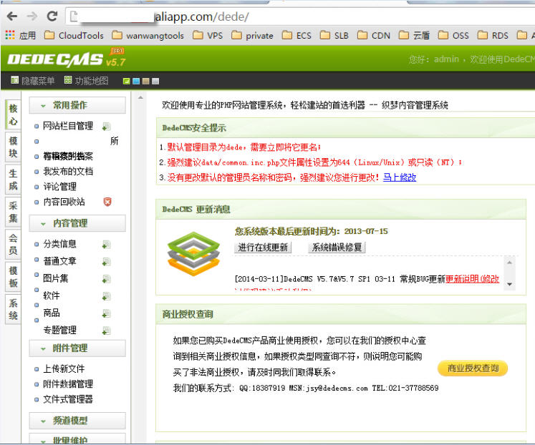Collapse the 频道模型 menu section
The width and height of the screenshot is (535, 445).
tap(77, 421)
